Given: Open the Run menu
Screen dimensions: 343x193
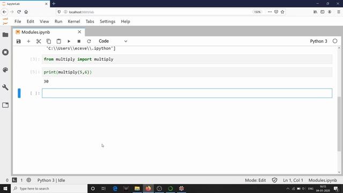Looking at the screenshot, I should [58, 21].
